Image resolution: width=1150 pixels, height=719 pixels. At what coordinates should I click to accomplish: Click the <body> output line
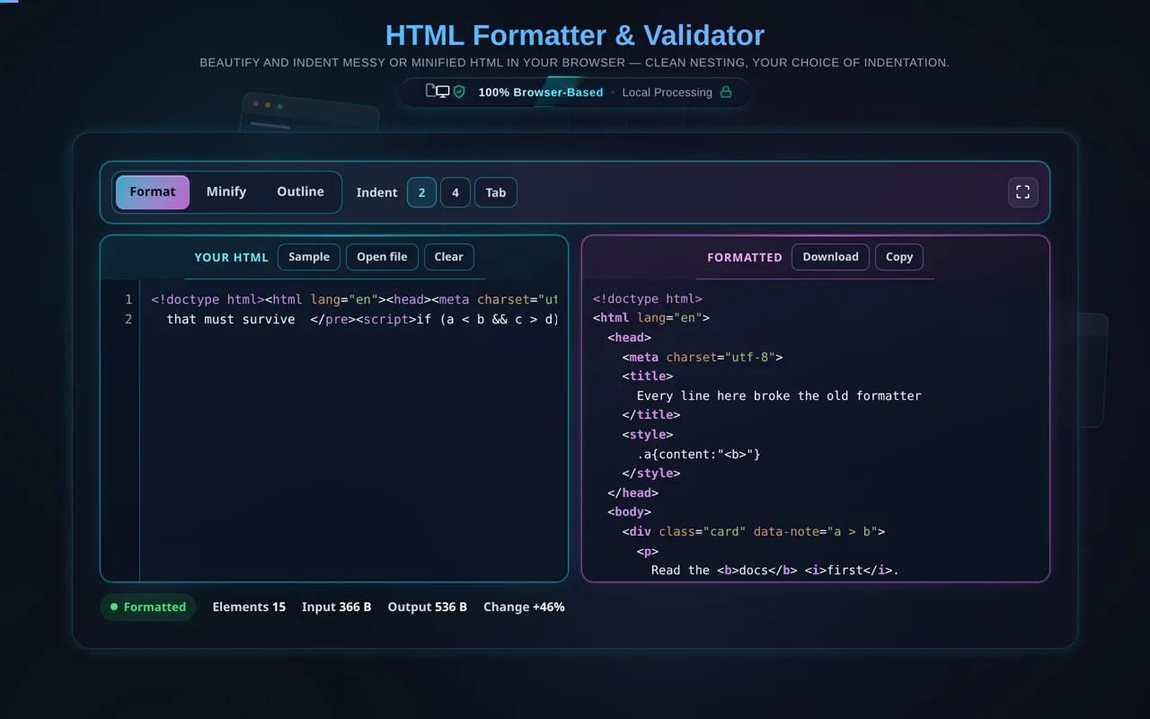tap(630, 511)
